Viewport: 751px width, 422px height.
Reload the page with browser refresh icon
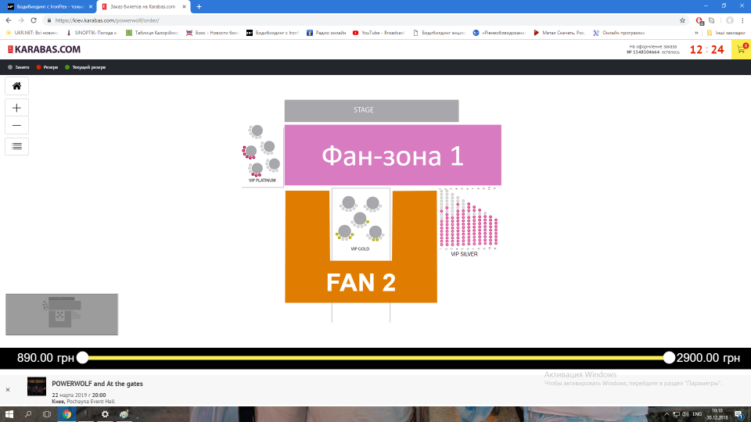[34, 20]
